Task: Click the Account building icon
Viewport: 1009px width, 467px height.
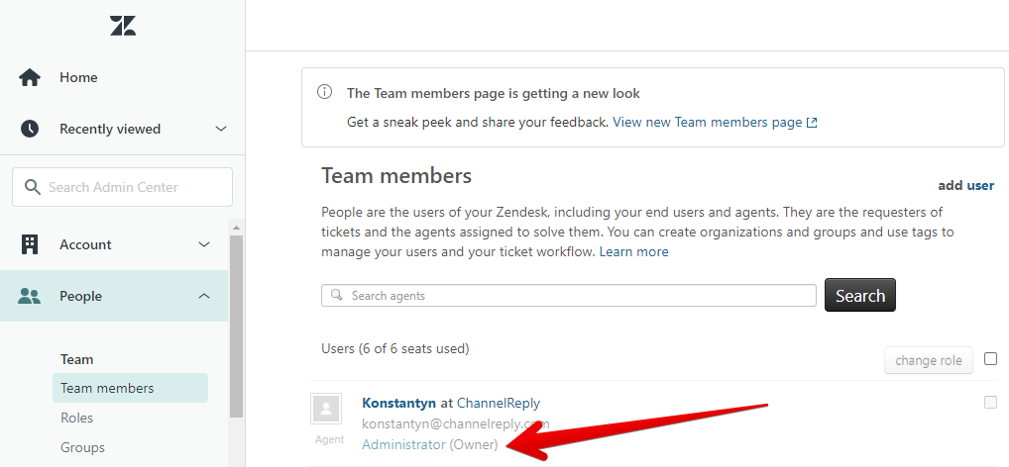Action: 30,244
